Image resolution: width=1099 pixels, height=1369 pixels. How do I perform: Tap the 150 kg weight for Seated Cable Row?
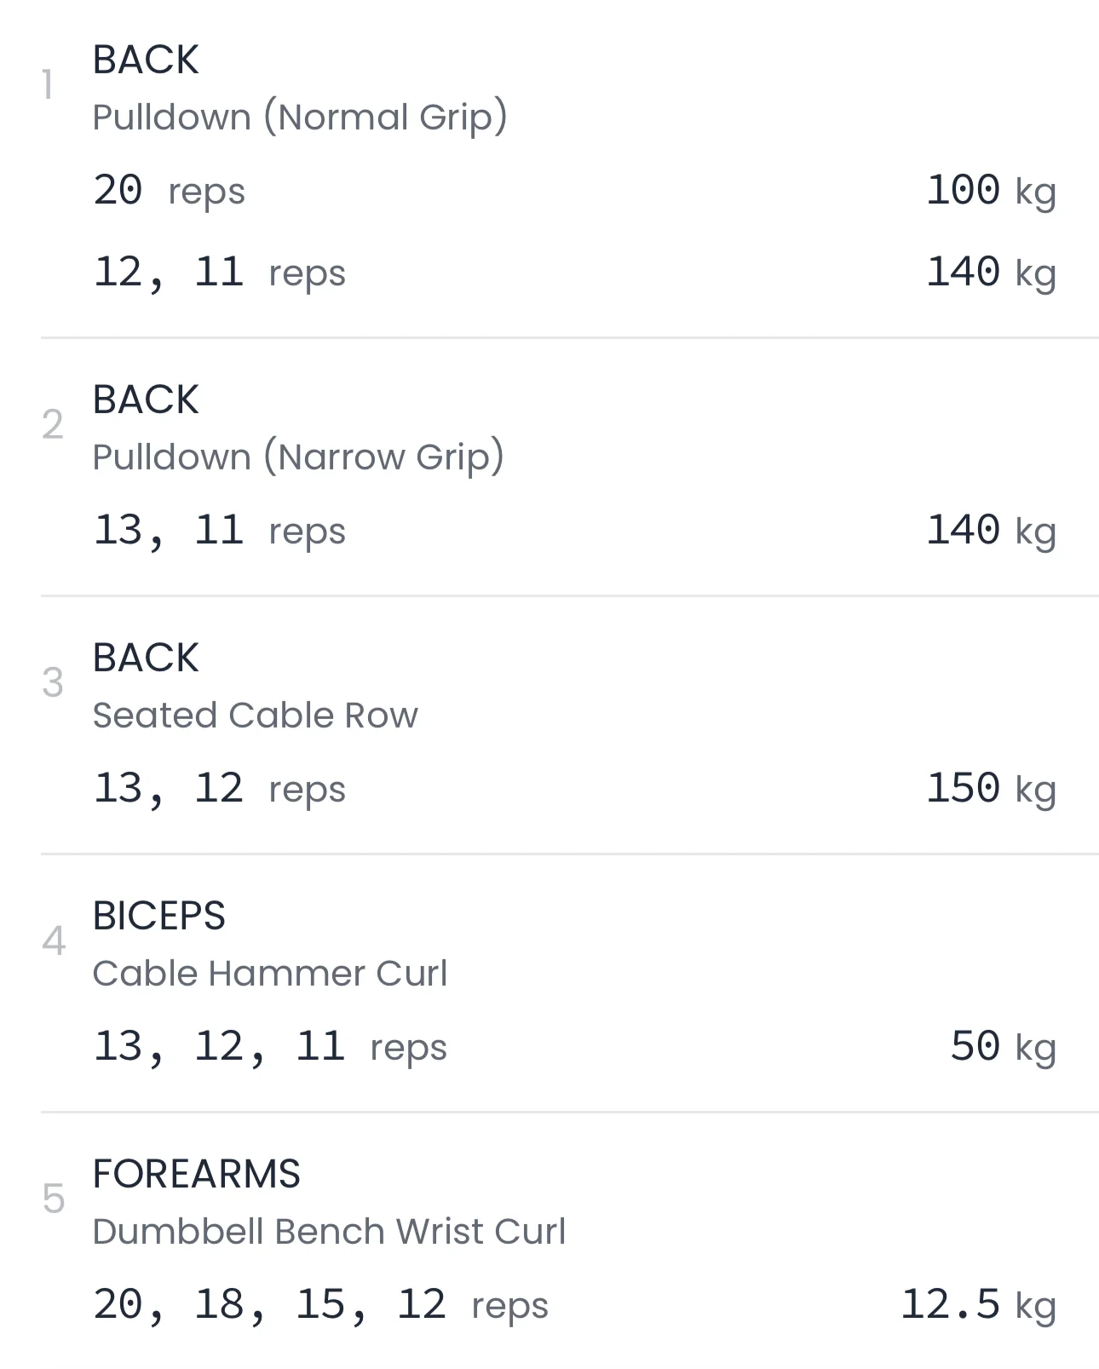(990, 788)
